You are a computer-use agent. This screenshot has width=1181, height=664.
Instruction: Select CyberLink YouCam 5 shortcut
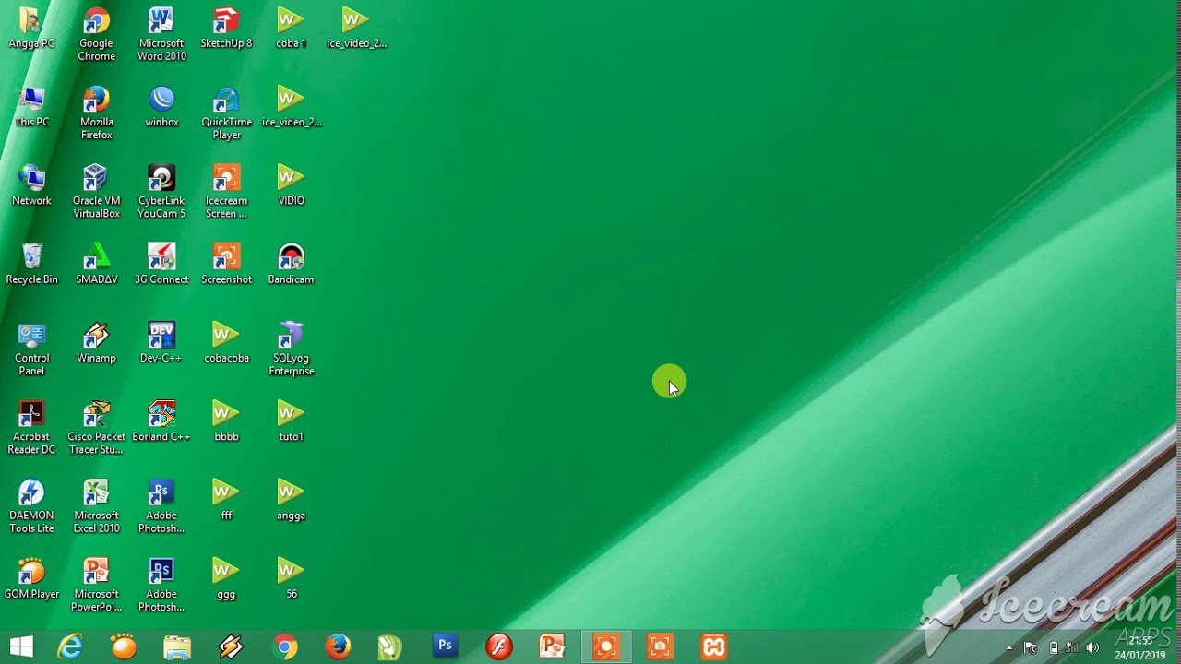click(161, 192)
